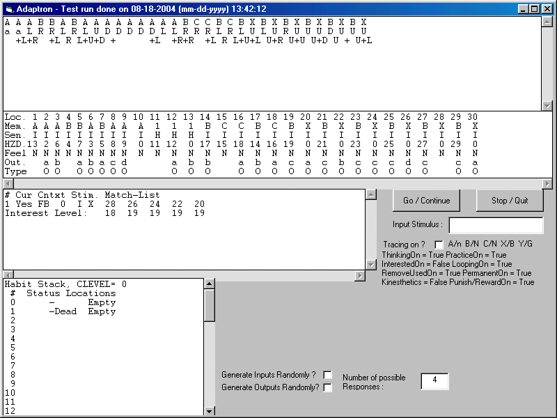557x418 pixels.
Task: Click left arrow of Match-List horizontal scrollbar
Action: 8,275
